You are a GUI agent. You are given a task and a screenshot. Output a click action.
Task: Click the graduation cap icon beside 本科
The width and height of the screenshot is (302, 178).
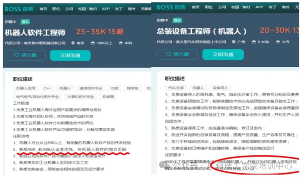tap(120, 43)
